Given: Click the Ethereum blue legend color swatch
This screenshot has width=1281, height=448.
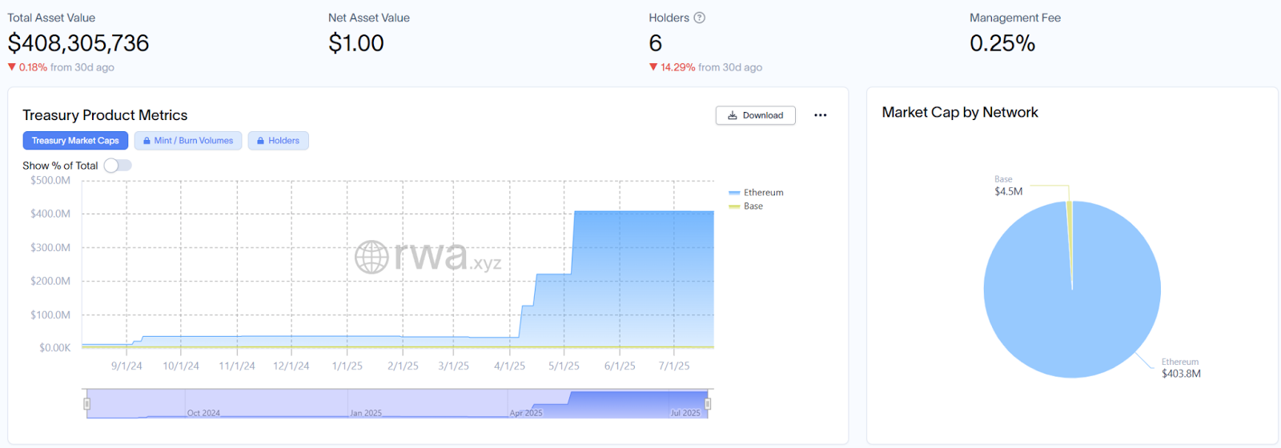Looking at the screenshot, I should pos(734,193).
